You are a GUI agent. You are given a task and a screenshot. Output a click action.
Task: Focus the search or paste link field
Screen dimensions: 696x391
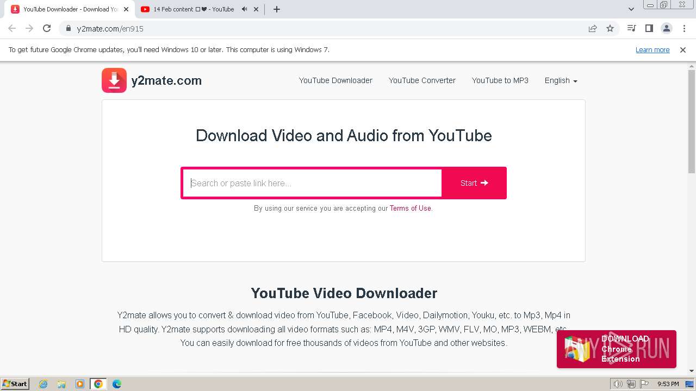313,183
